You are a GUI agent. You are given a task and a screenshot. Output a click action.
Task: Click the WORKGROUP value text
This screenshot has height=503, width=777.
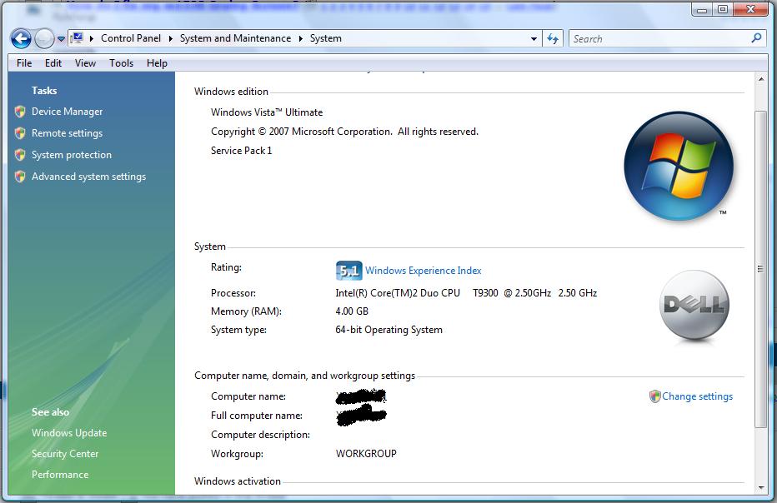pos(366,454)
